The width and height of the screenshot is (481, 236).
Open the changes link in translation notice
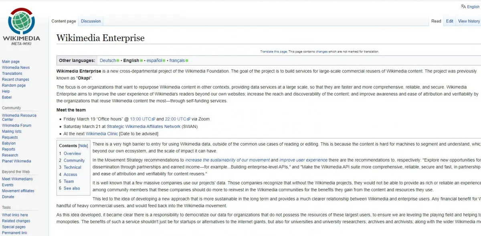coord(321,52)
